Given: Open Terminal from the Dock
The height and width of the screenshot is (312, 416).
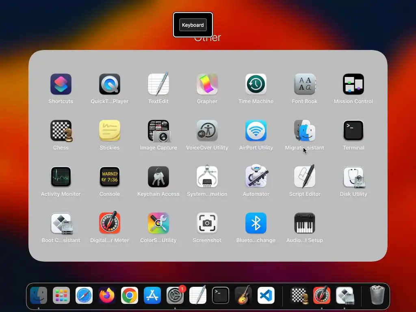Looking at the screenshot, I should (x=221, y=295).
